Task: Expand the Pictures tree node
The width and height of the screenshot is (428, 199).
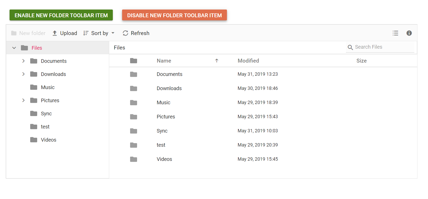Action: coord(23,100)
